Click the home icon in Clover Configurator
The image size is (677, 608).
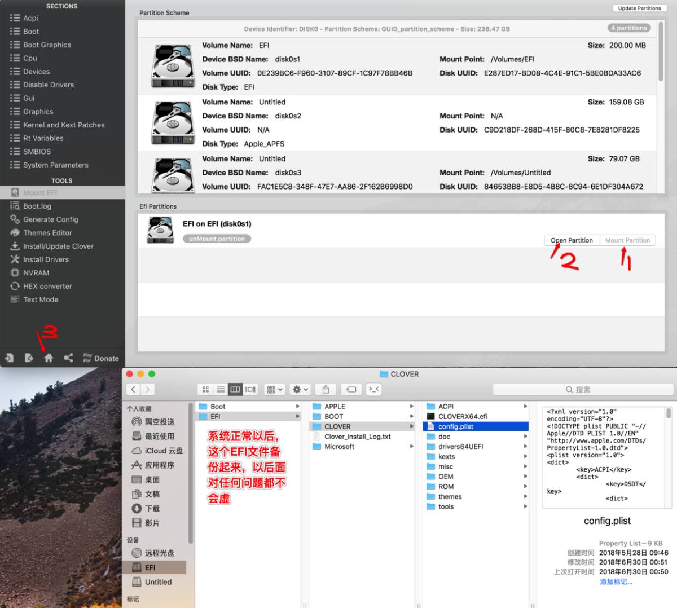coord(49,358)
